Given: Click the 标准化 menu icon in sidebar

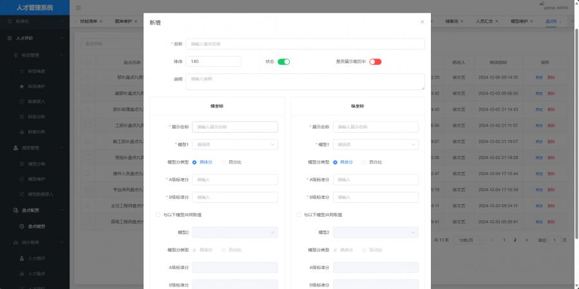Looking at the screenshot, I should (x=10, y=21).
